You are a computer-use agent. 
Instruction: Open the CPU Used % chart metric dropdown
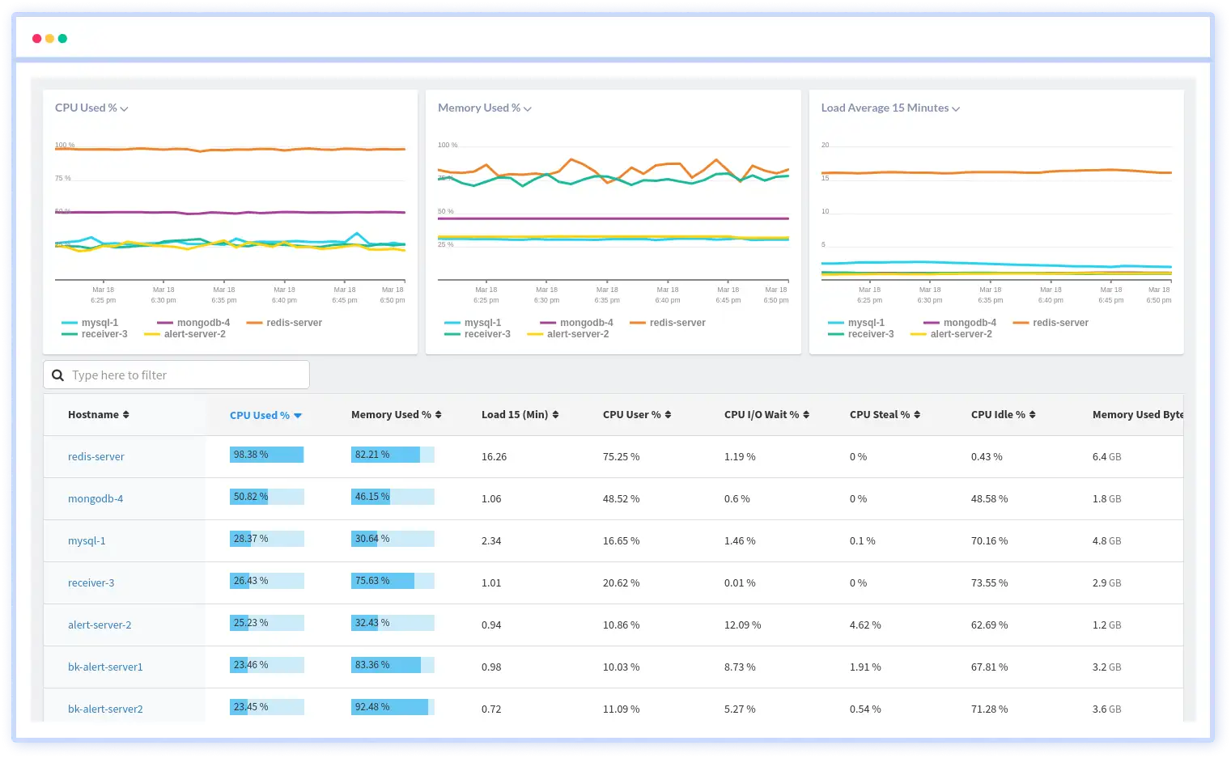tap(91, 108)
